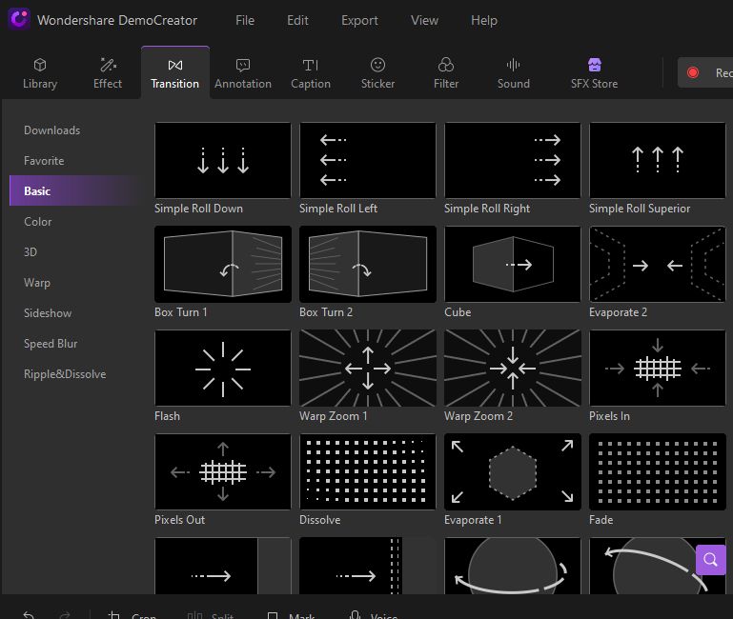
Task: Select the Speed Blur category
Action: [51, 344]
